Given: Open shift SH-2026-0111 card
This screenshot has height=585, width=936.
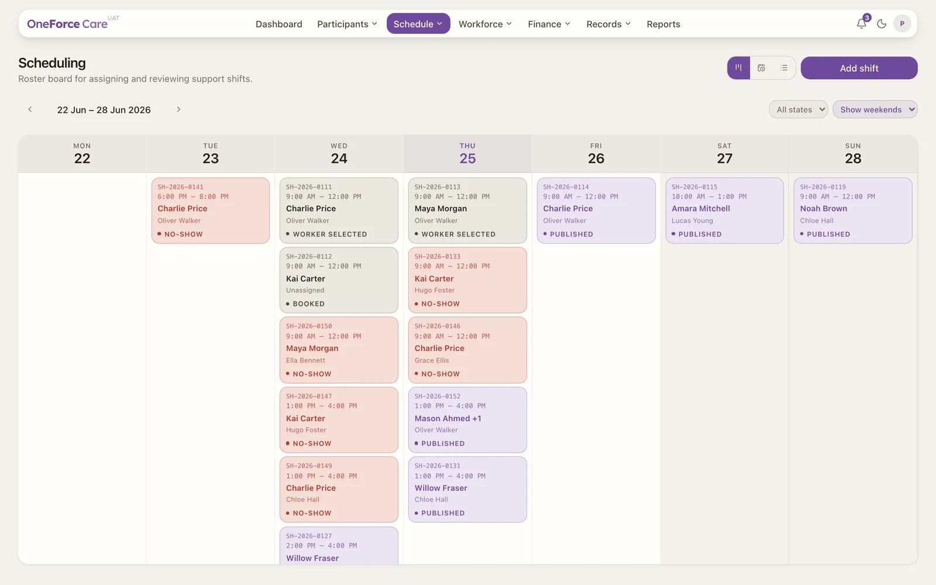Looking at the screenshot, I should pos(339,211).
